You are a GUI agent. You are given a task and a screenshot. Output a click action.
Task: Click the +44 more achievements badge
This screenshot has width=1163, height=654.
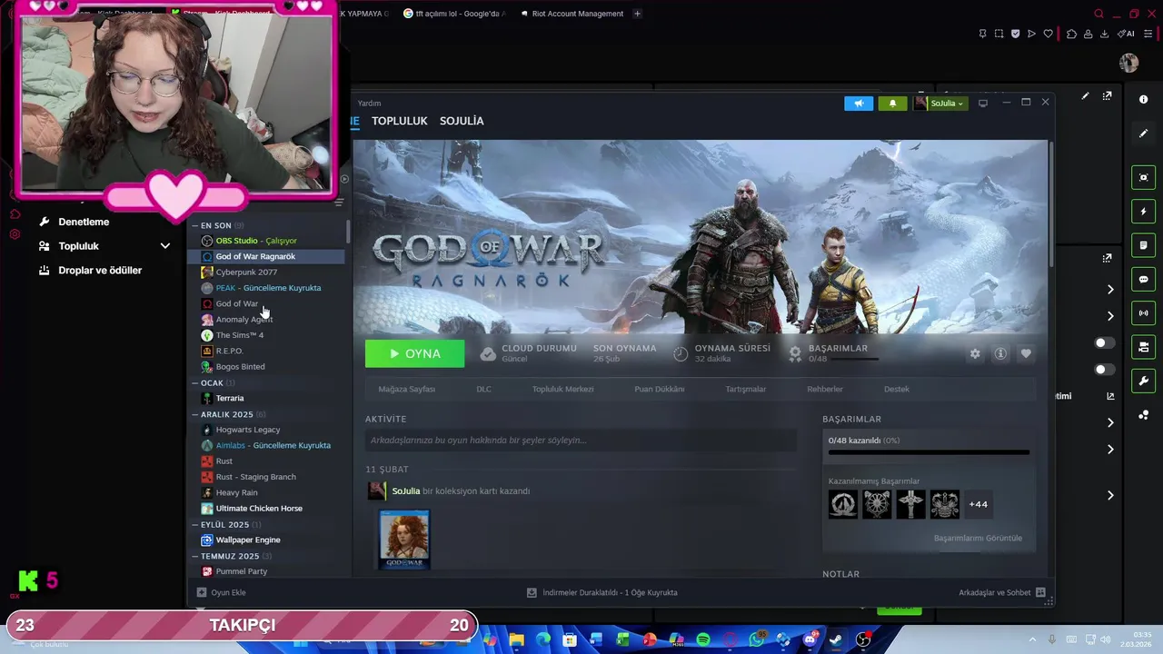978,504
